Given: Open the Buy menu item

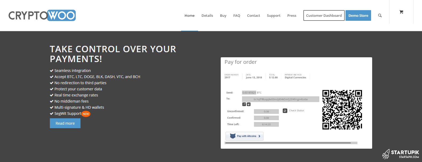Looking at the screenshot, I should (x=223, y=16).
